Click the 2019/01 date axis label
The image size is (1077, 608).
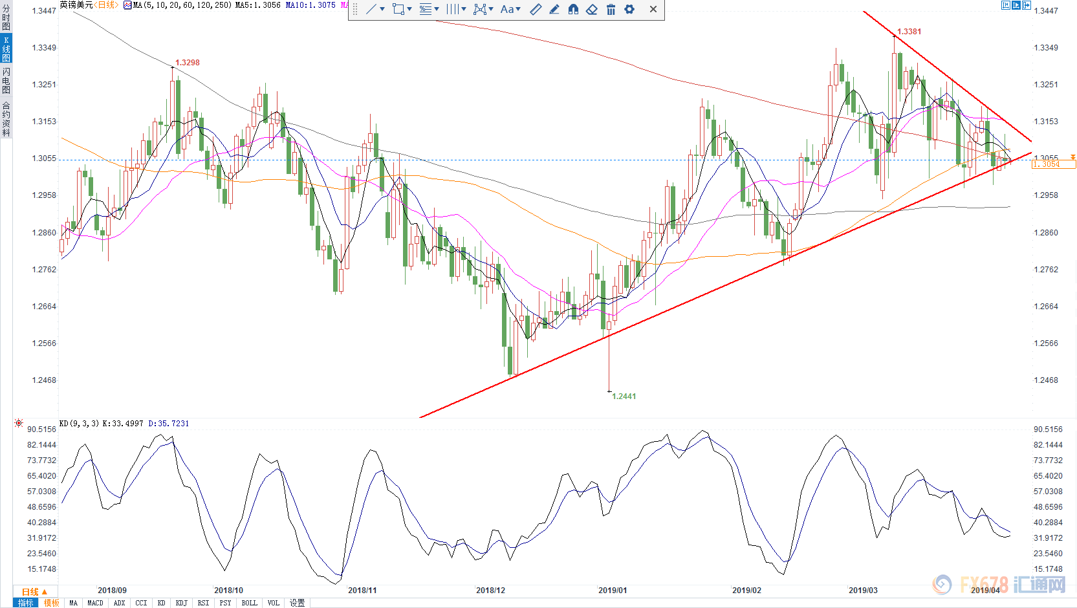pyautogui.click(x=613, y=590)
